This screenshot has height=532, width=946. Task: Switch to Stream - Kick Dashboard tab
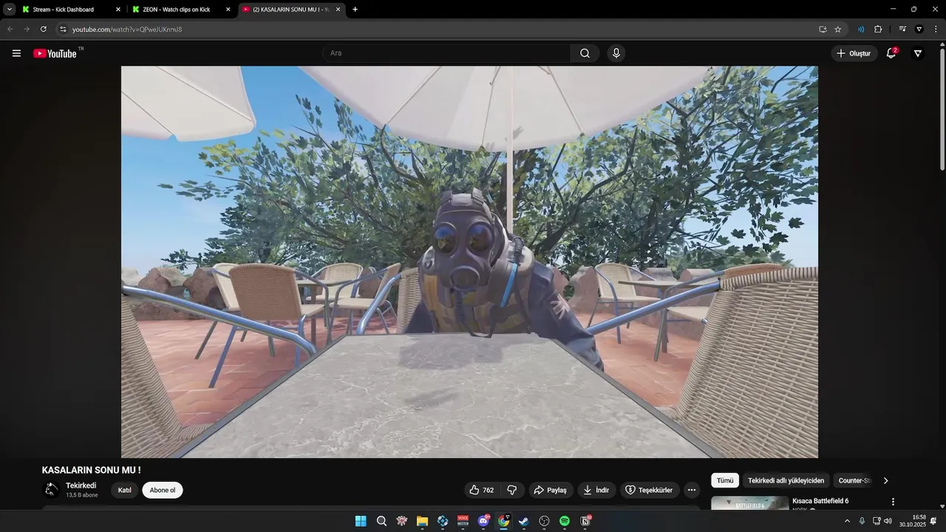pyautogui.click(x=64, y=10)
